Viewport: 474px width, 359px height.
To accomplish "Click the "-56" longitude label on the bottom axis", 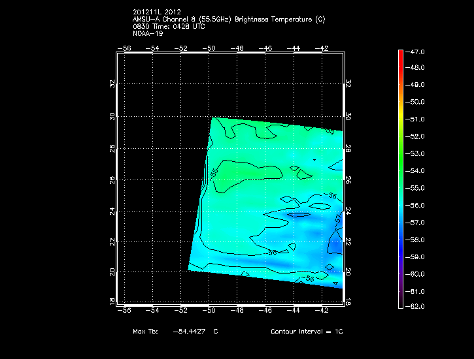I will [x=124, y=311].
